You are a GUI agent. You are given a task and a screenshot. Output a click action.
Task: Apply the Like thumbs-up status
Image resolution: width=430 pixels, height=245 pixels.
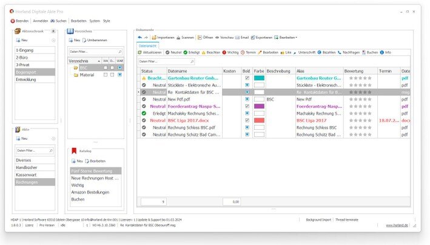(x=286, y=52)
